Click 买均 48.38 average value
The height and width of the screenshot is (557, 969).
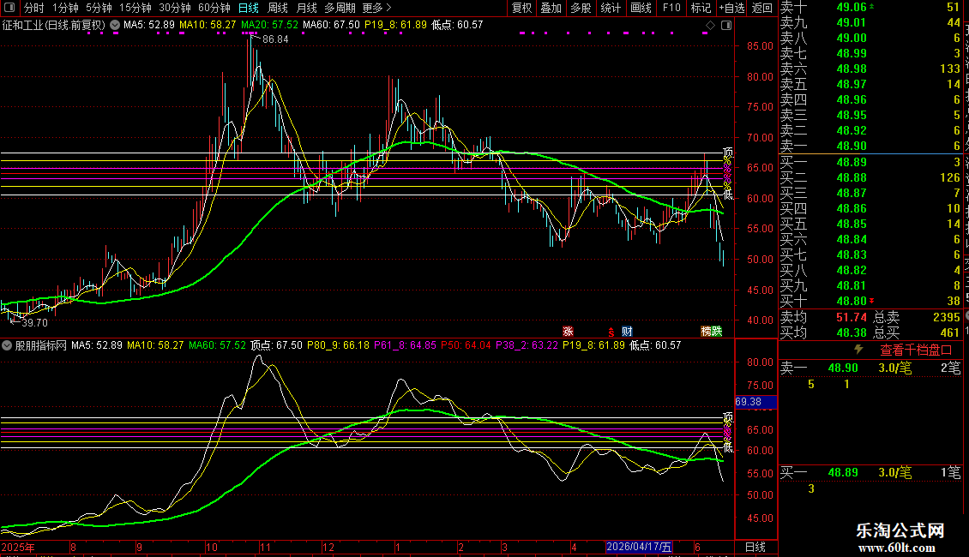click(x=852, y=332)
